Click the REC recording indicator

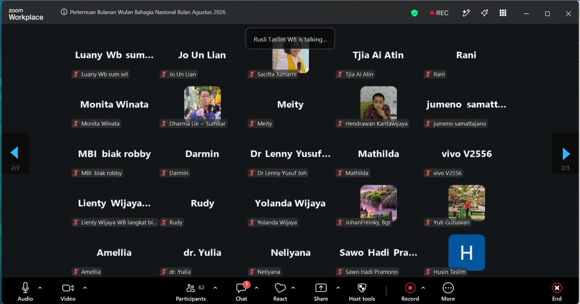pyautogui.click(x=439, y=13)
